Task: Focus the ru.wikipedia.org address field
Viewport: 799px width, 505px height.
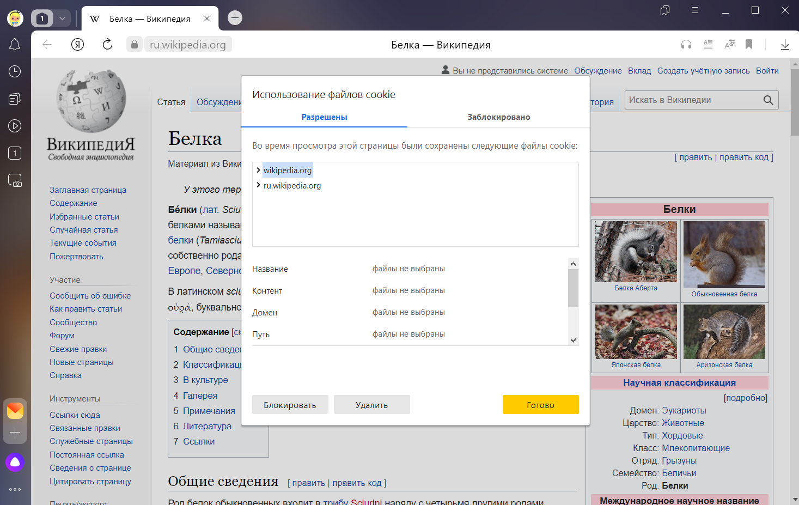Action: point(188,45)
